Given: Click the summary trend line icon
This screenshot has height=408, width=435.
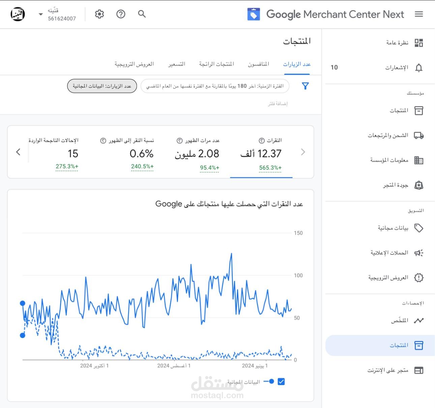Looking at the screenshot, I should pos(419,320).
